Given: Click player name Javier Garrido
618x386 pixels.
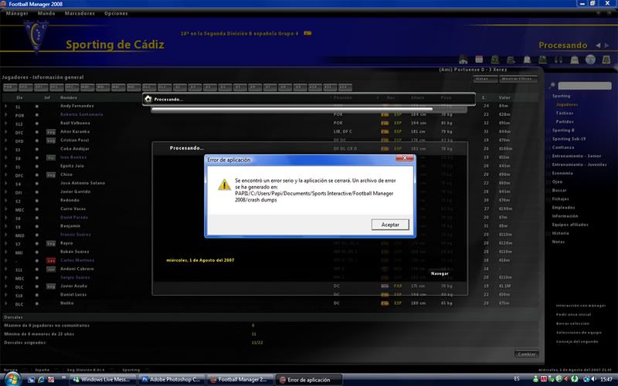Looking at the screenshot, I should (75, 191).
